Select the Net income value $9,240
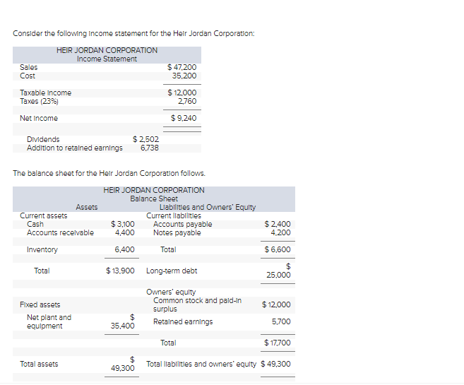 (x=184, y=119)
